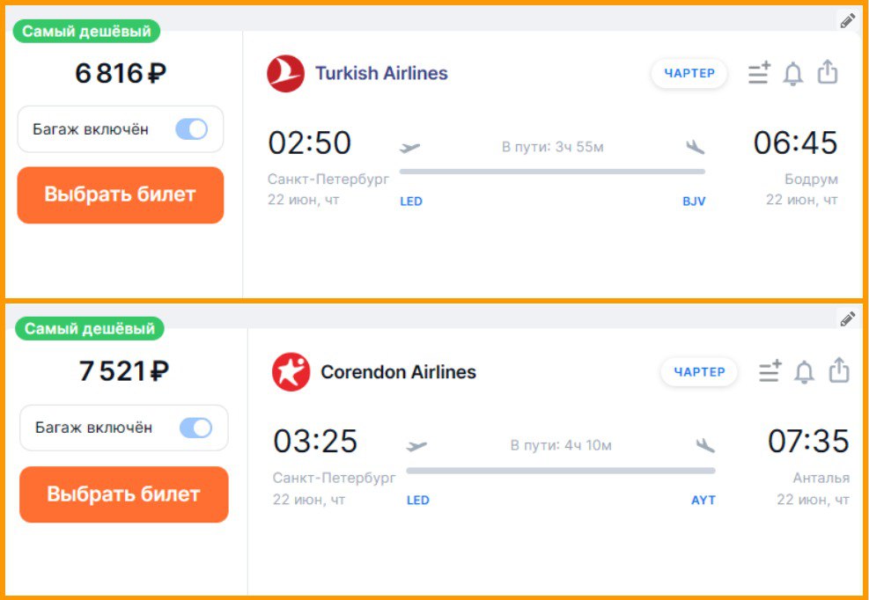
Task: Toggle baggage included for 7 521 ₽ ticket
Action: (195, 428)
